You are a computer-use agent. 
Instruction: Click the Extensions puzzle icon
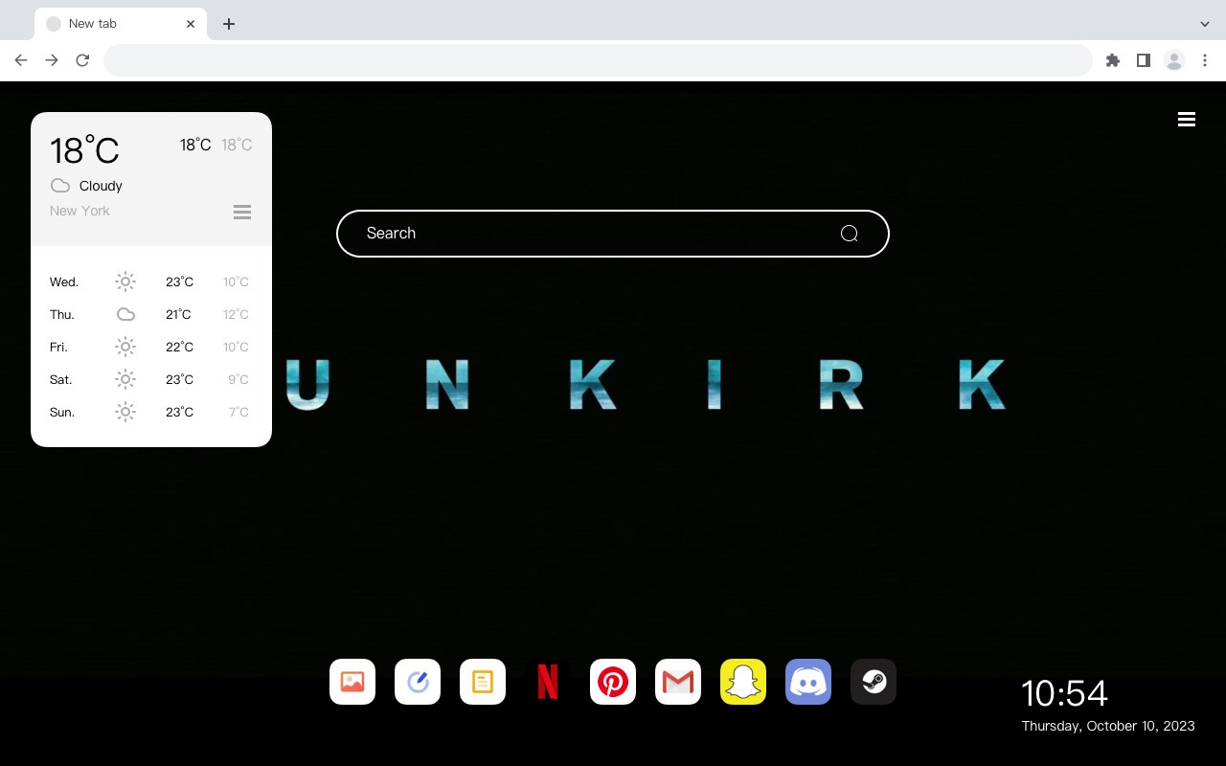[1113, 60]
